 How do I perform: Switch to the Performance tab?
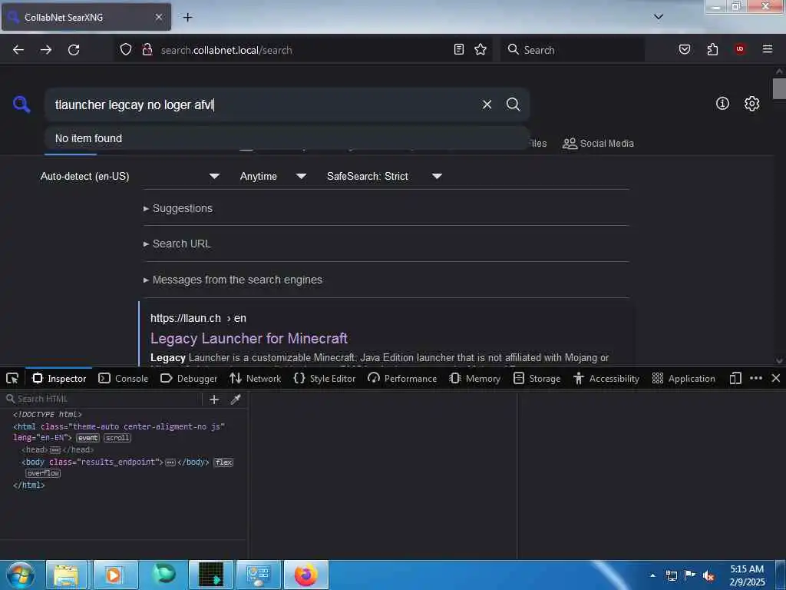402,378
